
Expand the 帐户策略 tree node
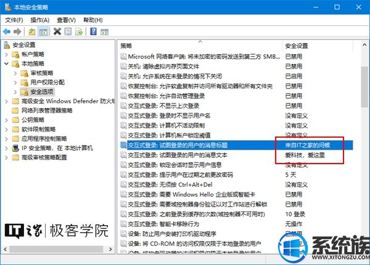click(x=6, y=54)
